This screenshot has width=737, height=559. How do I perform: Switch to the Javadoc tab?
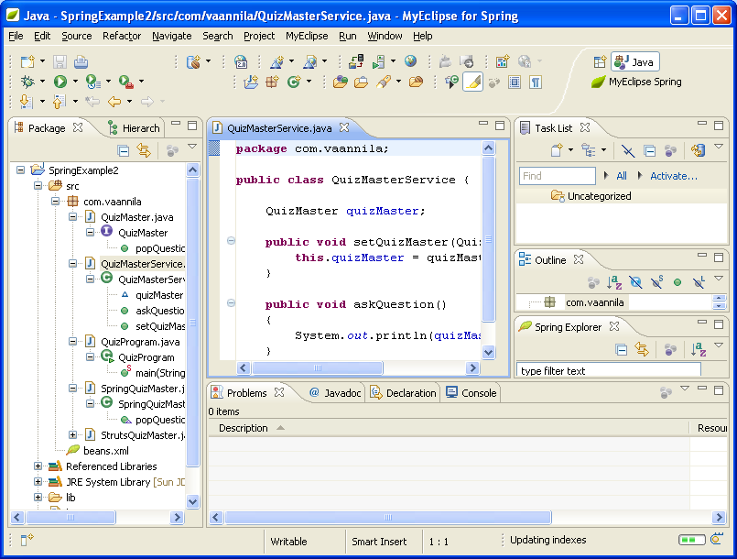[x=335, y=393]
